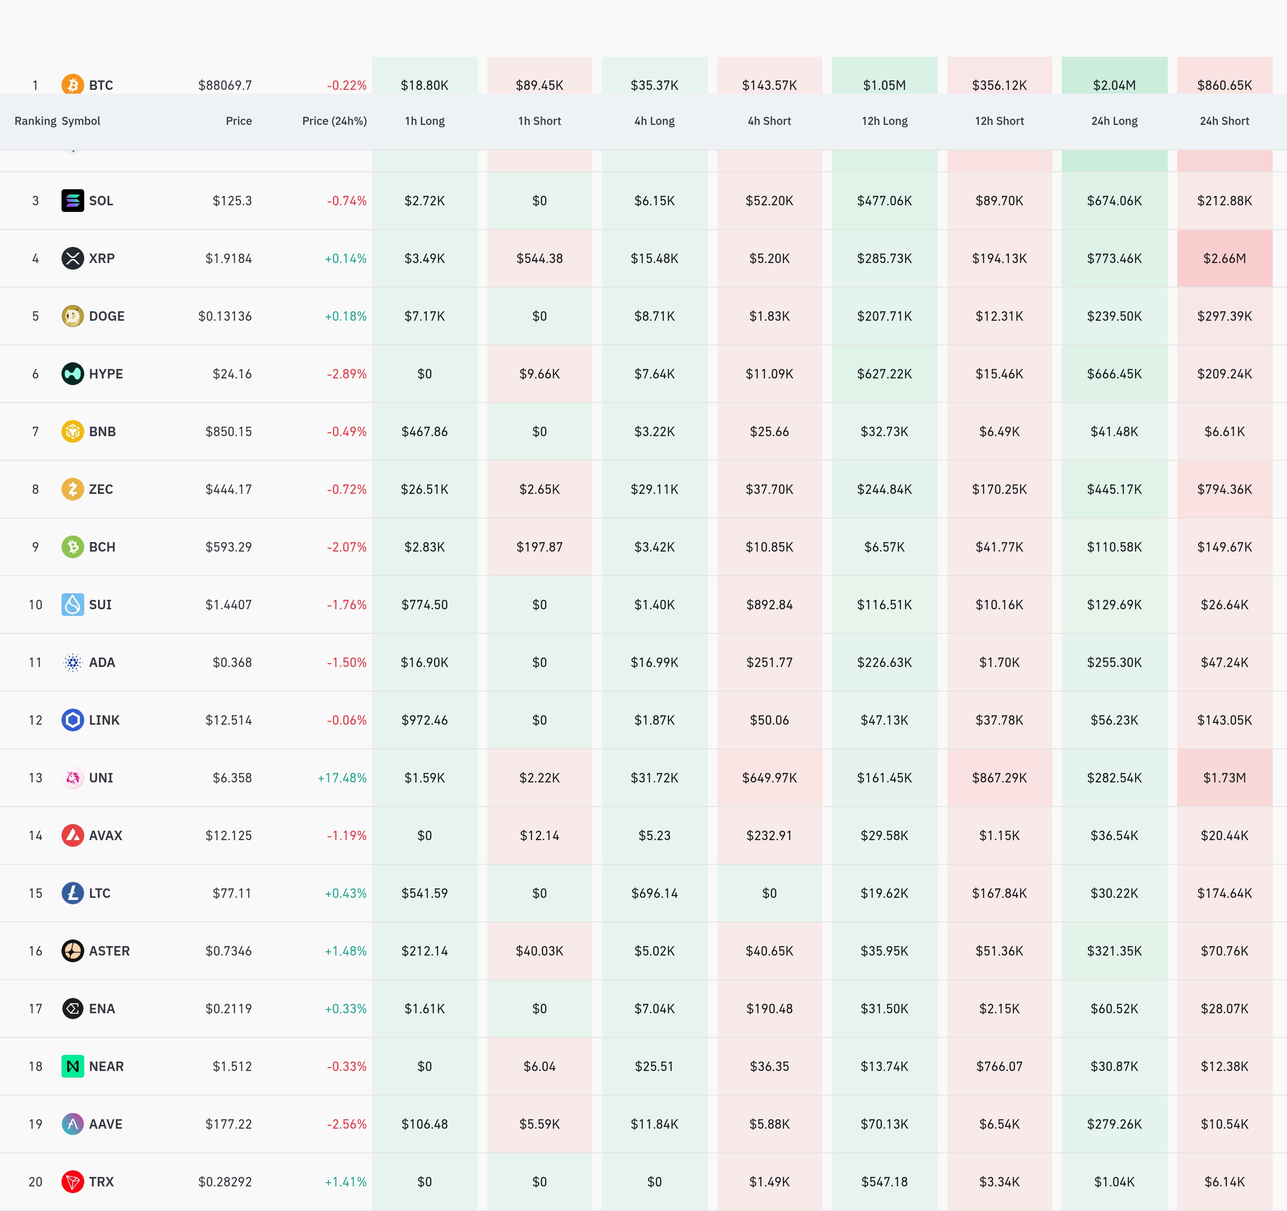Click the UNI Uniswap coin icon
The height and width of the screenshot is (1211, 1287).
point(72,777)
